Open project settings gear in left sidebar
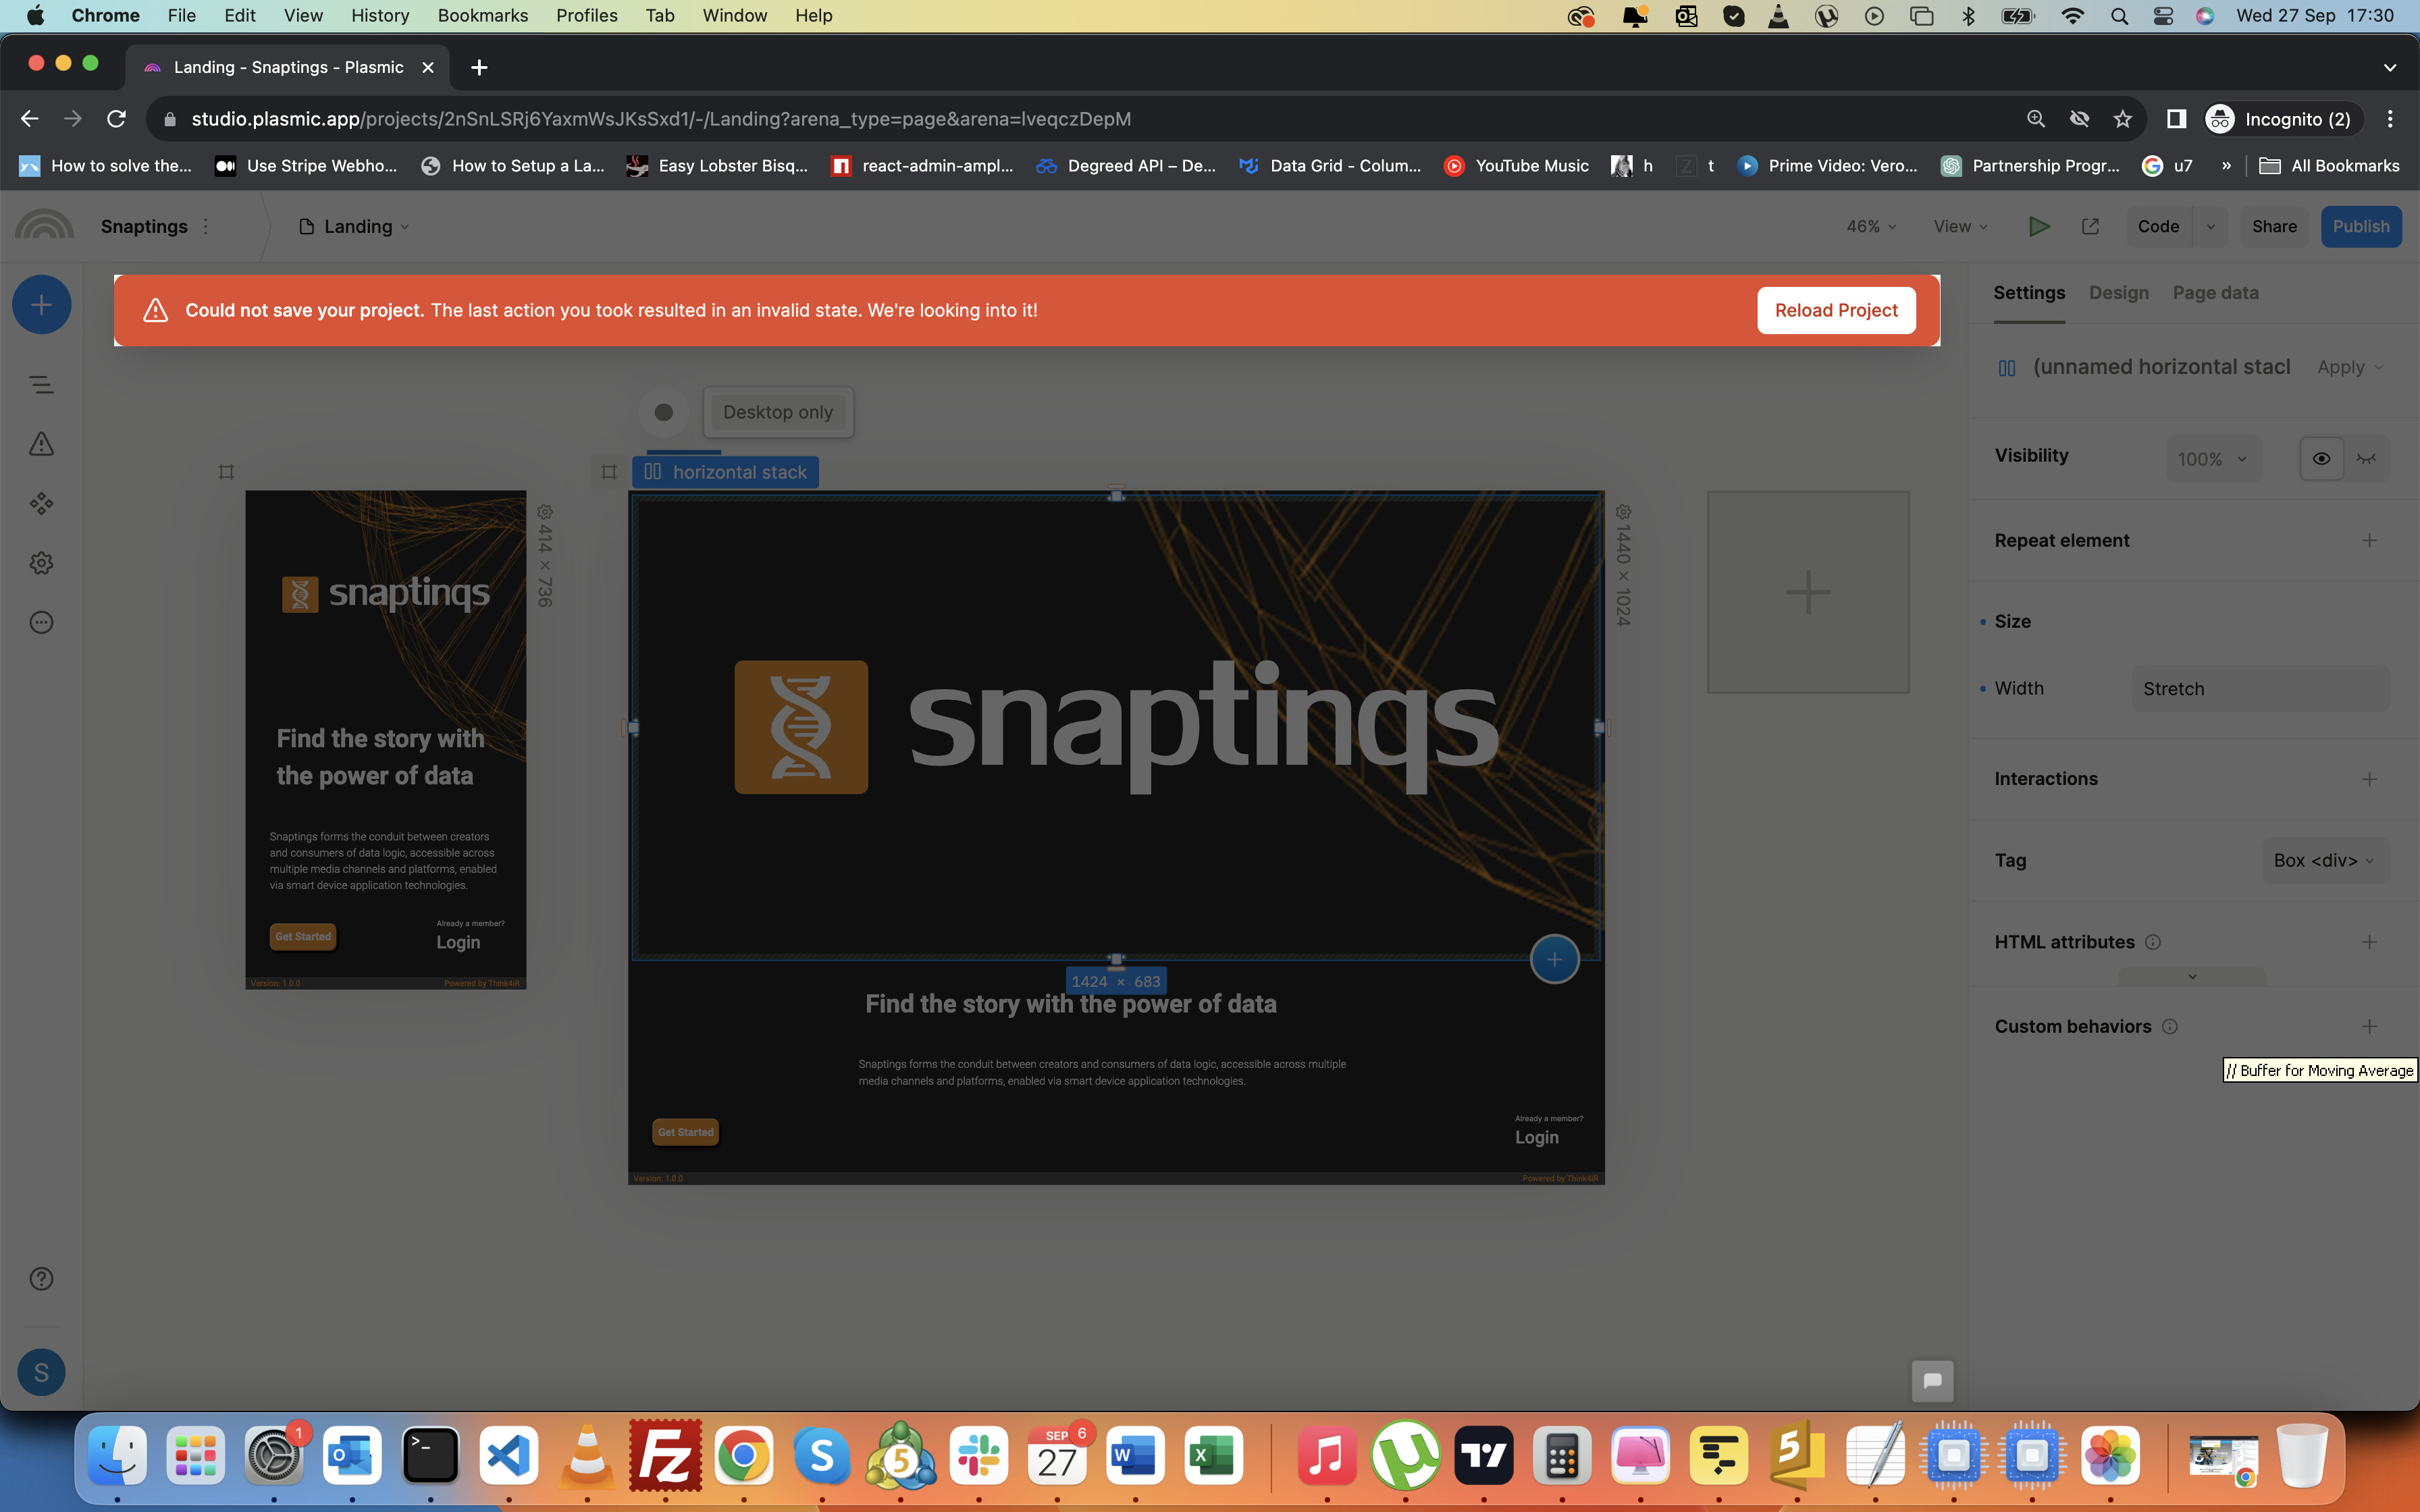2420x1512 pixels. pyautogui.click(x=41, y=563)
